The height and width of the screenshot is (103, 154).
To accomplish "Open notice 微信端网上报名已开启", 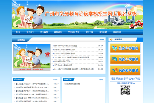I will tap(63, 61).
